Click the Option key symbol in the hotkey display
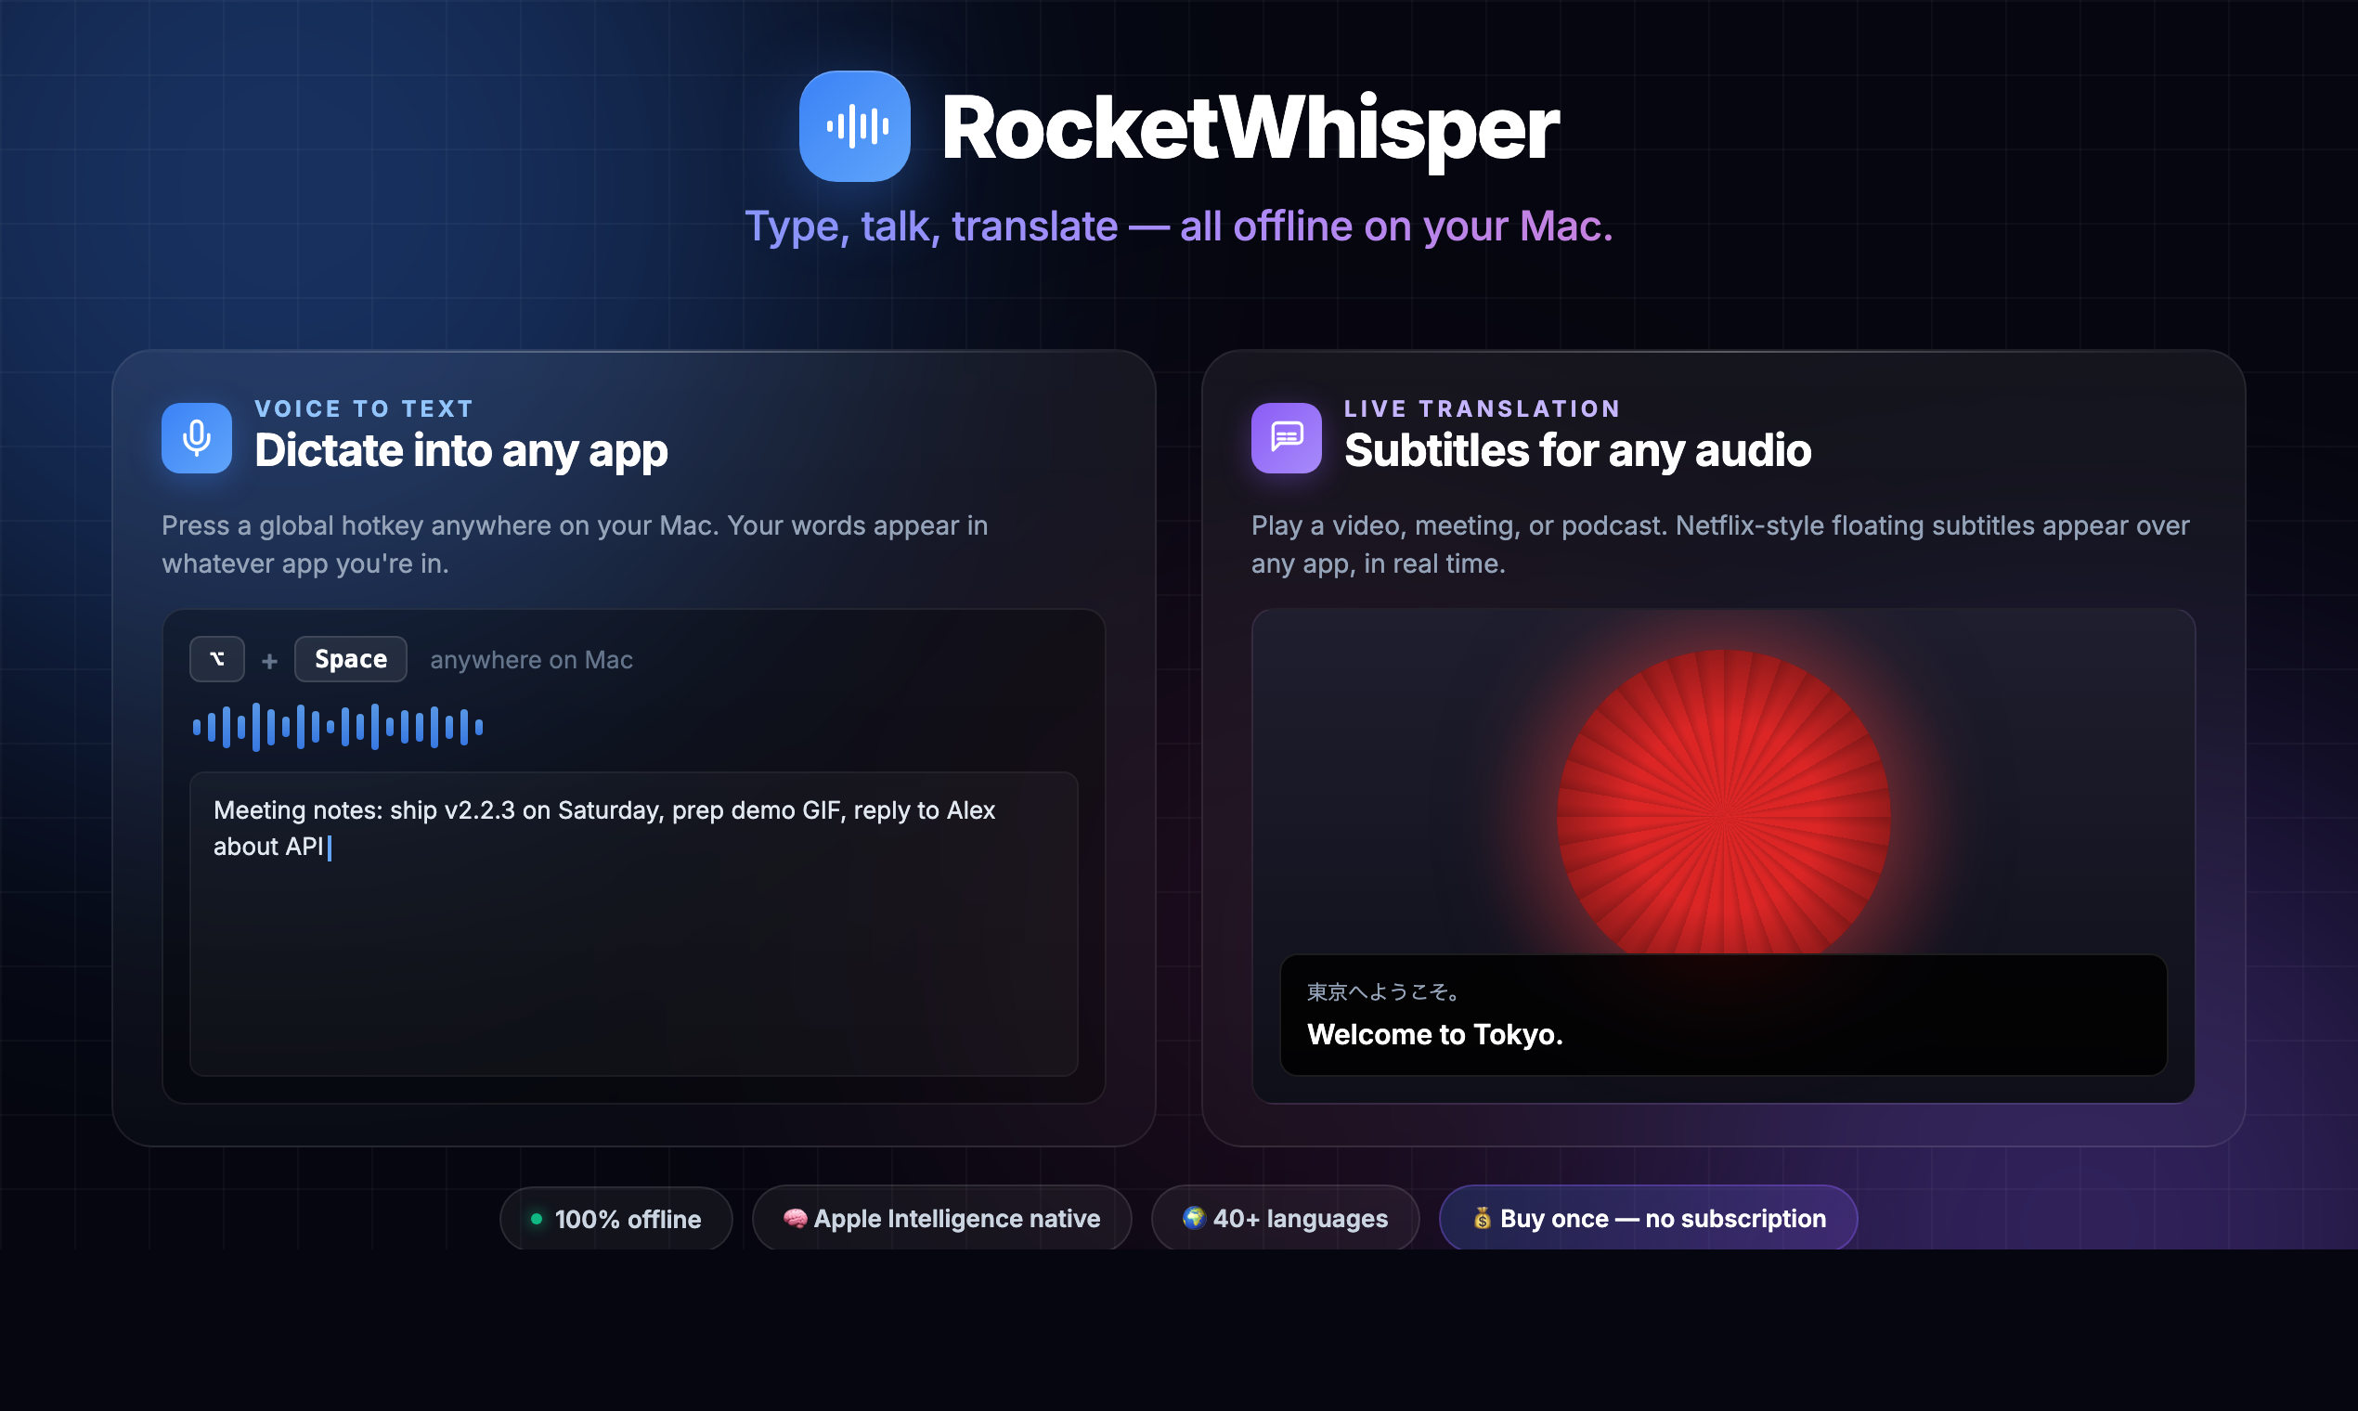 217,659
